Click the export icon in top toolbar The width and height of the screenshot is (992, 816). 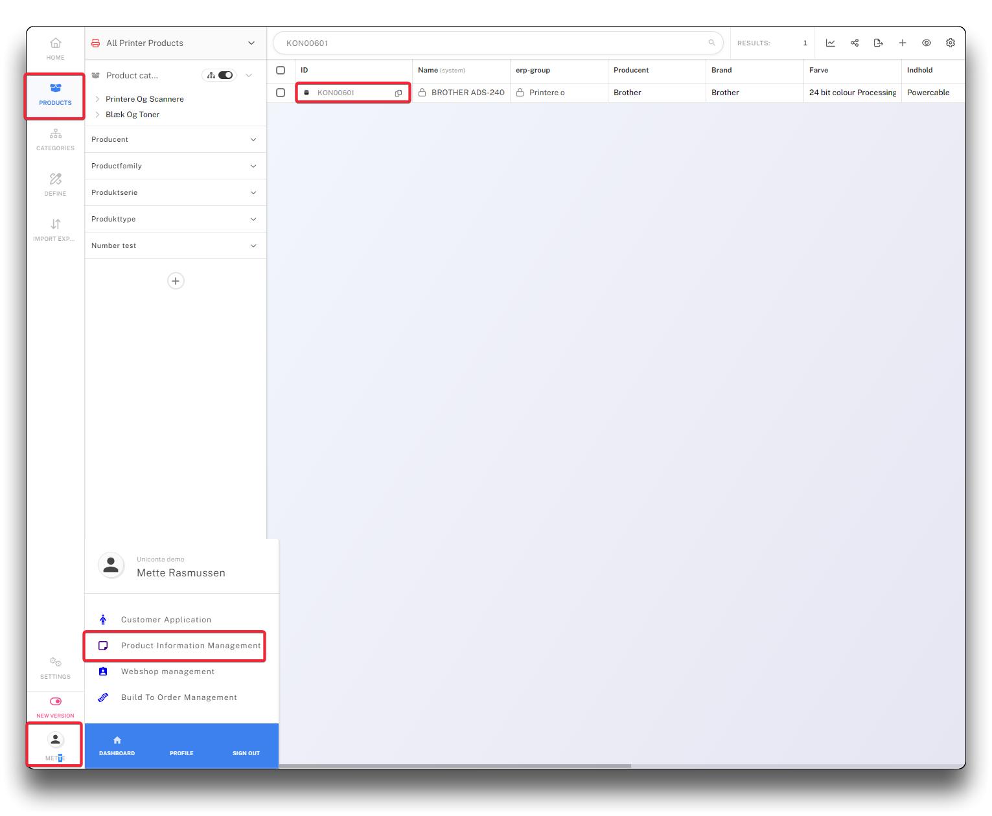pyautogui.click(x=878, y=43)
